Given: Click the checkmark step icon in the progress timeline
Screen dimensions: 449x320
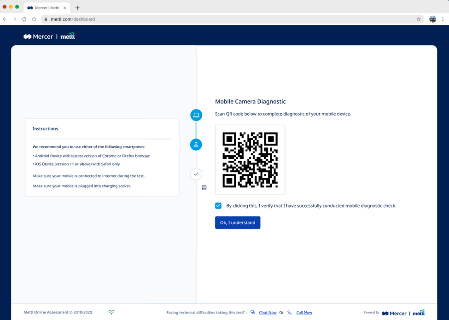Looking at the screenshot, I should point(196,174).
